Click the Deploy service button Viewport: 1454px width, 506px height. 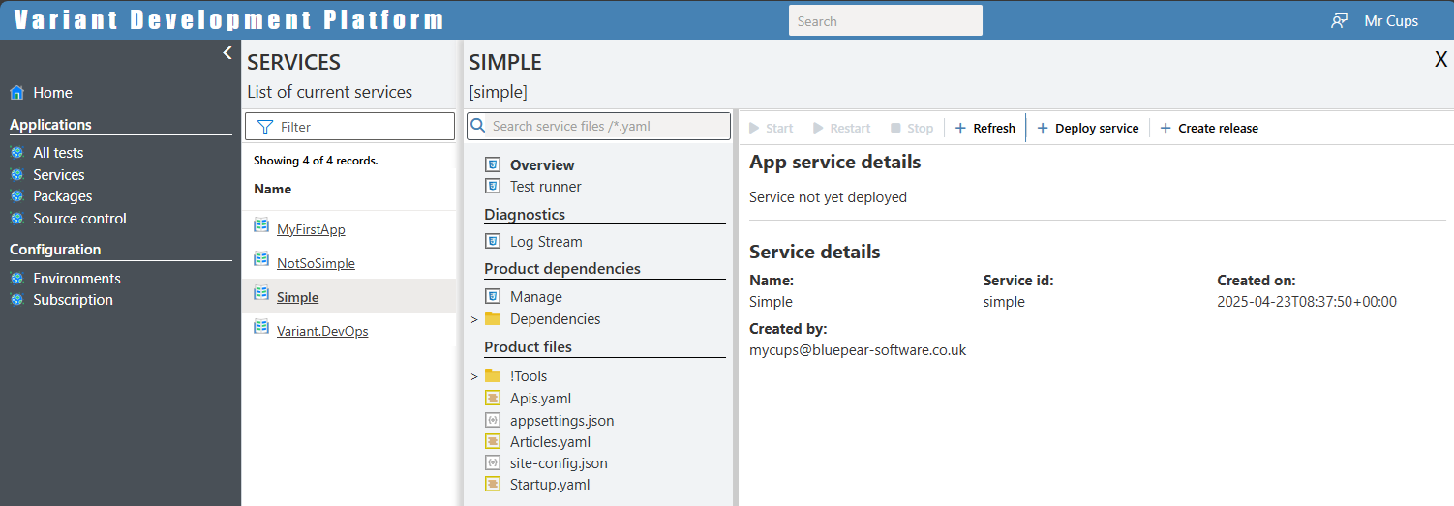(x=1088, y=128)
